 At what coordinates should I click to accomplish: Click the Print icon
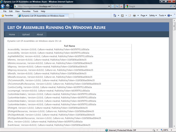134,15
